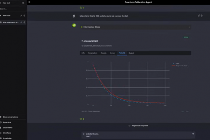
Task: Switch to the Parameters tab
Action: click(x=92, y=53)
